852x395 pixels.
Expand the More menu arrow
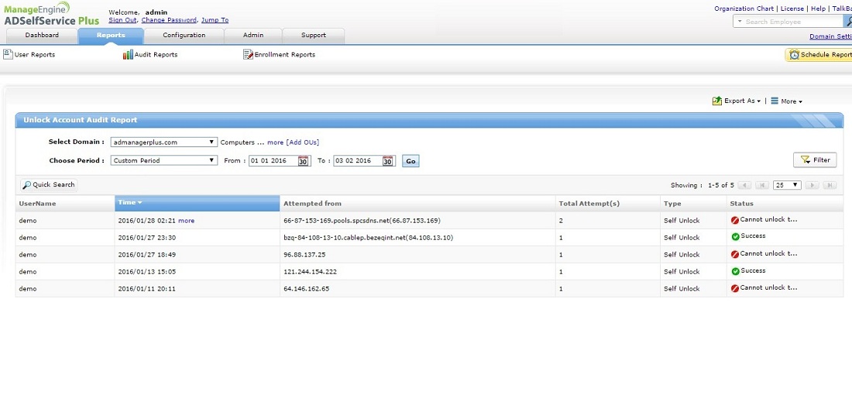[x=800, y=101]
